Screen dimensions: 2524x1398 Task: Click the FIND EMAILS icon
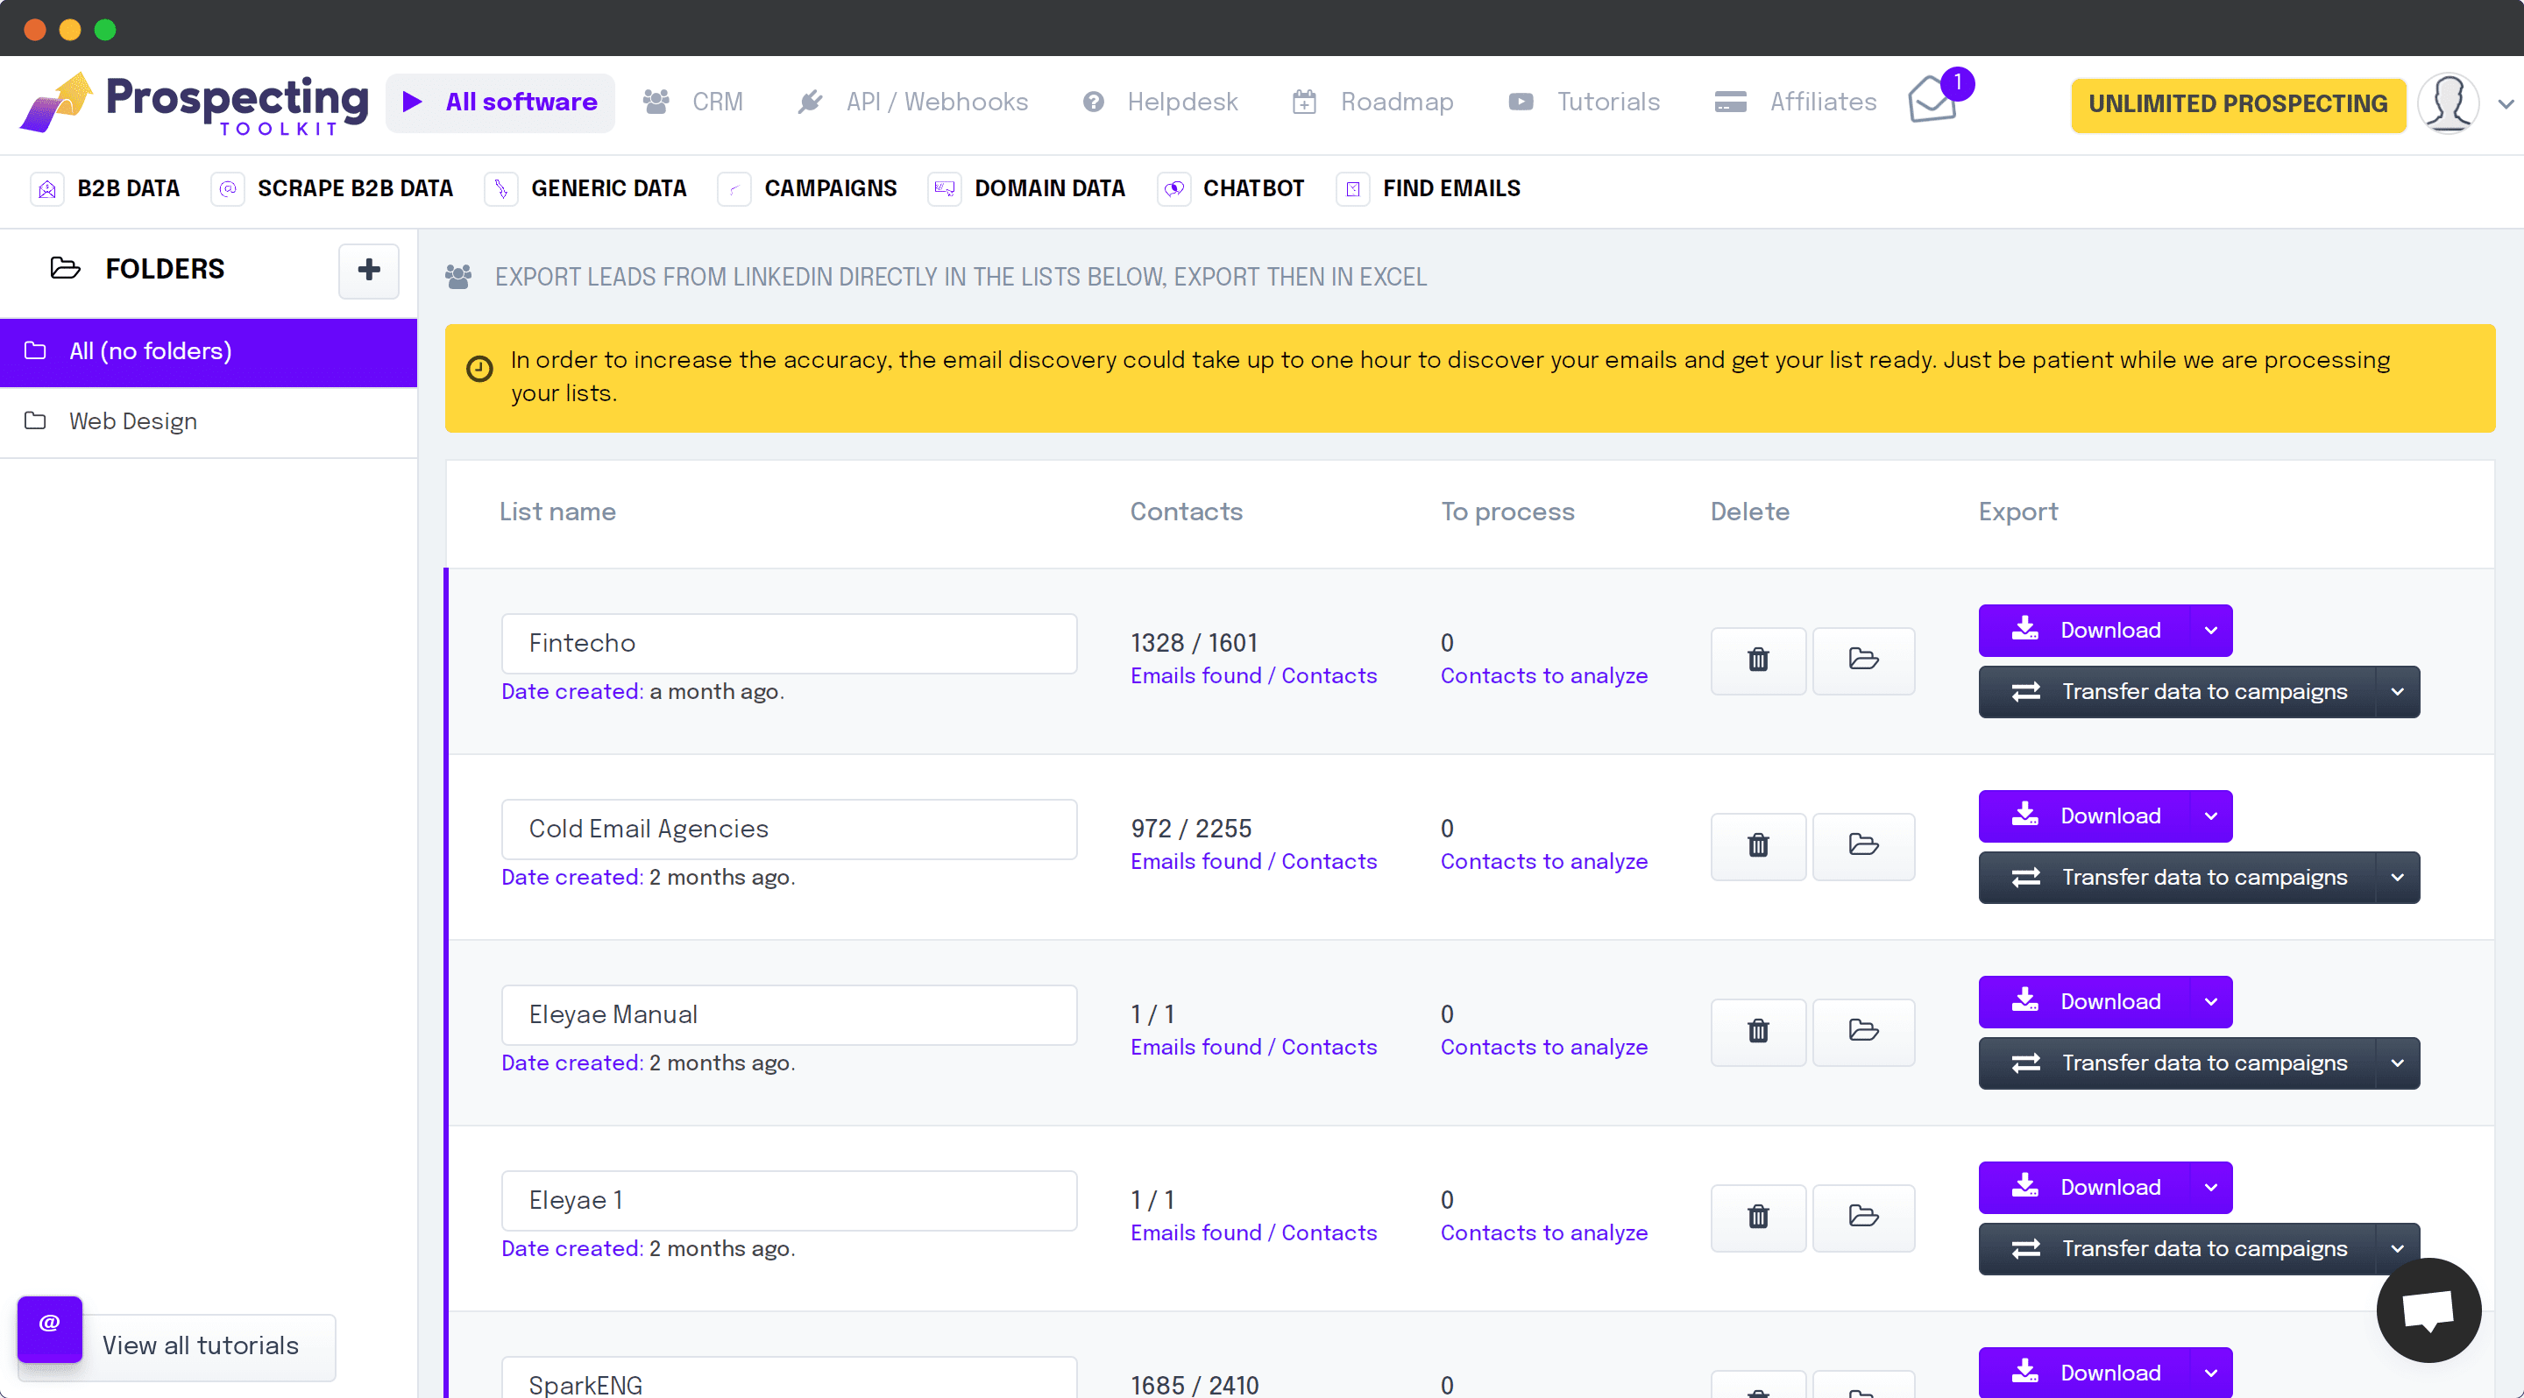[x=1352, y=189]
